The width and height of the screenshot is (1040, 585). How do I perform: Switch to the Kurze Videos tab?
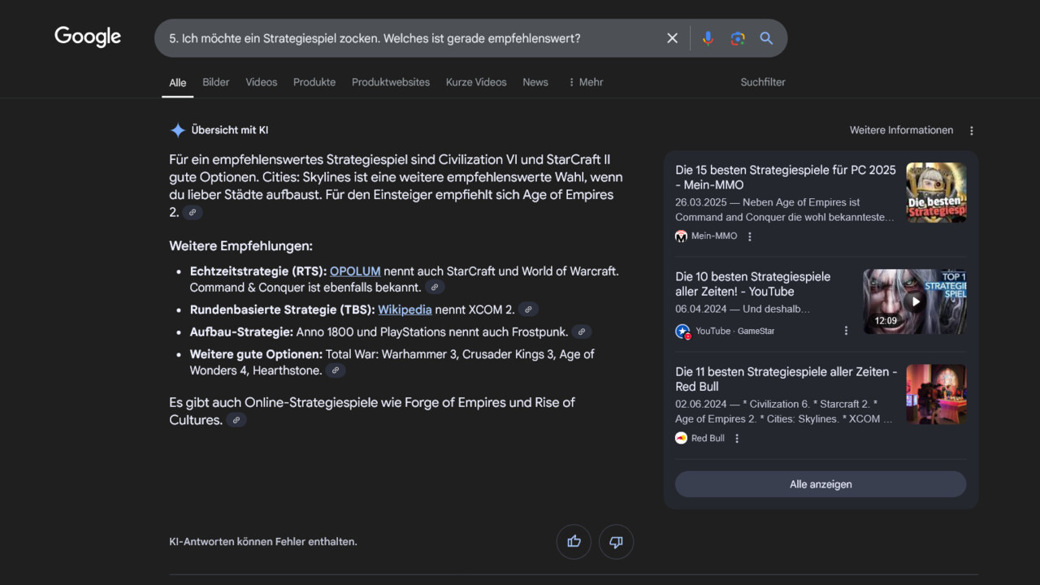(476, 82)
